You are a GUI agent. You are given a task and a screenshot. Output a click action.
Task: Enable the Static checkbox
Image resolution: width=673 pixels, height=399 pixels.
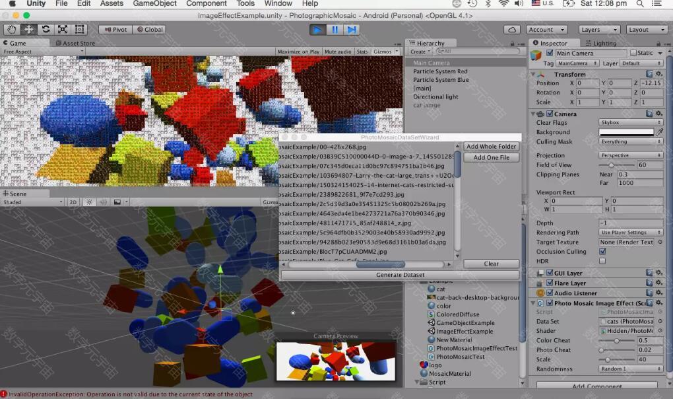(x=633, y=53)
